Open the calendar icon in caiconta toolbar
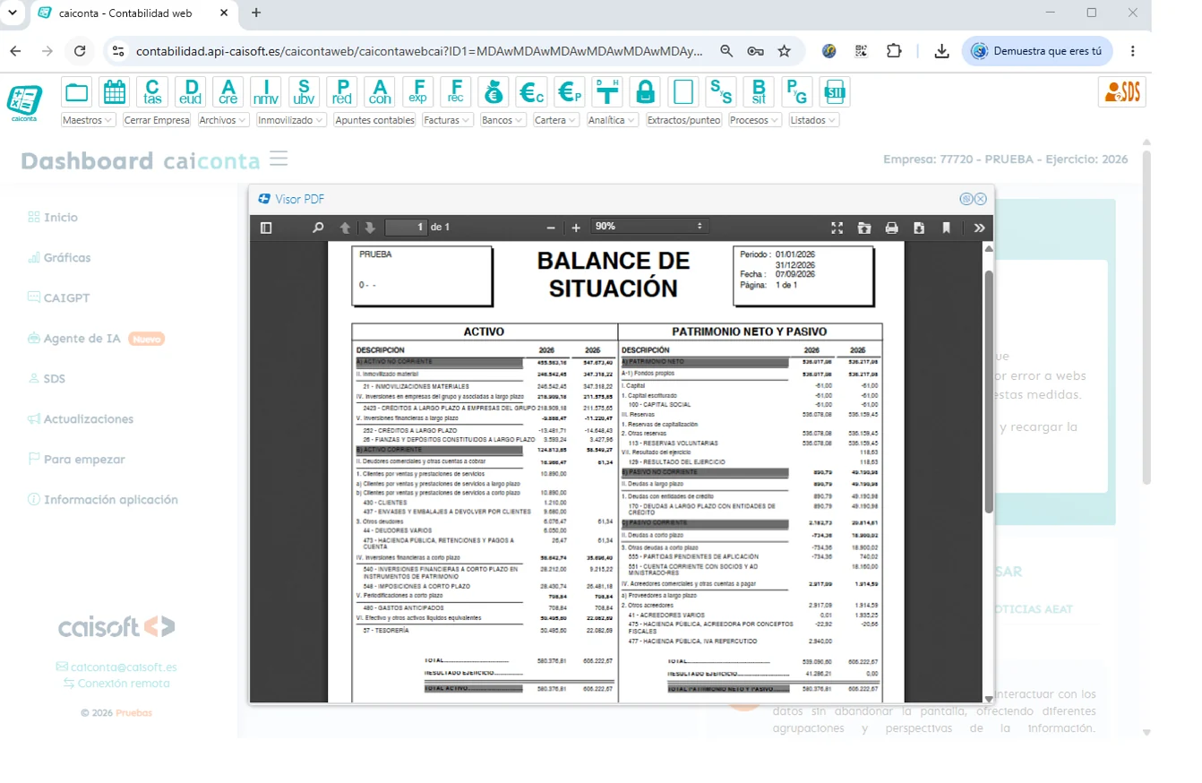 coord(115,91)
